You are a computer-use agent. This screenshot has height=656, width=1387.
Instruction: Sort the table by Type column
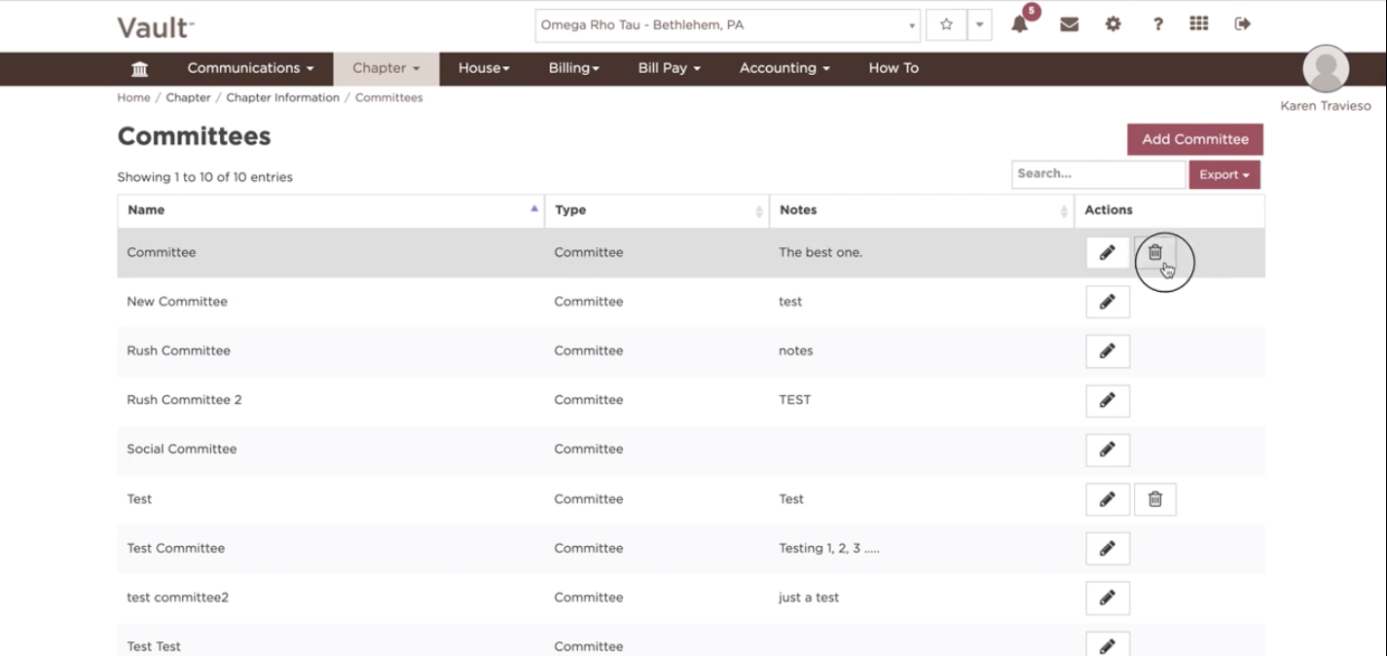tap(657, 210)
